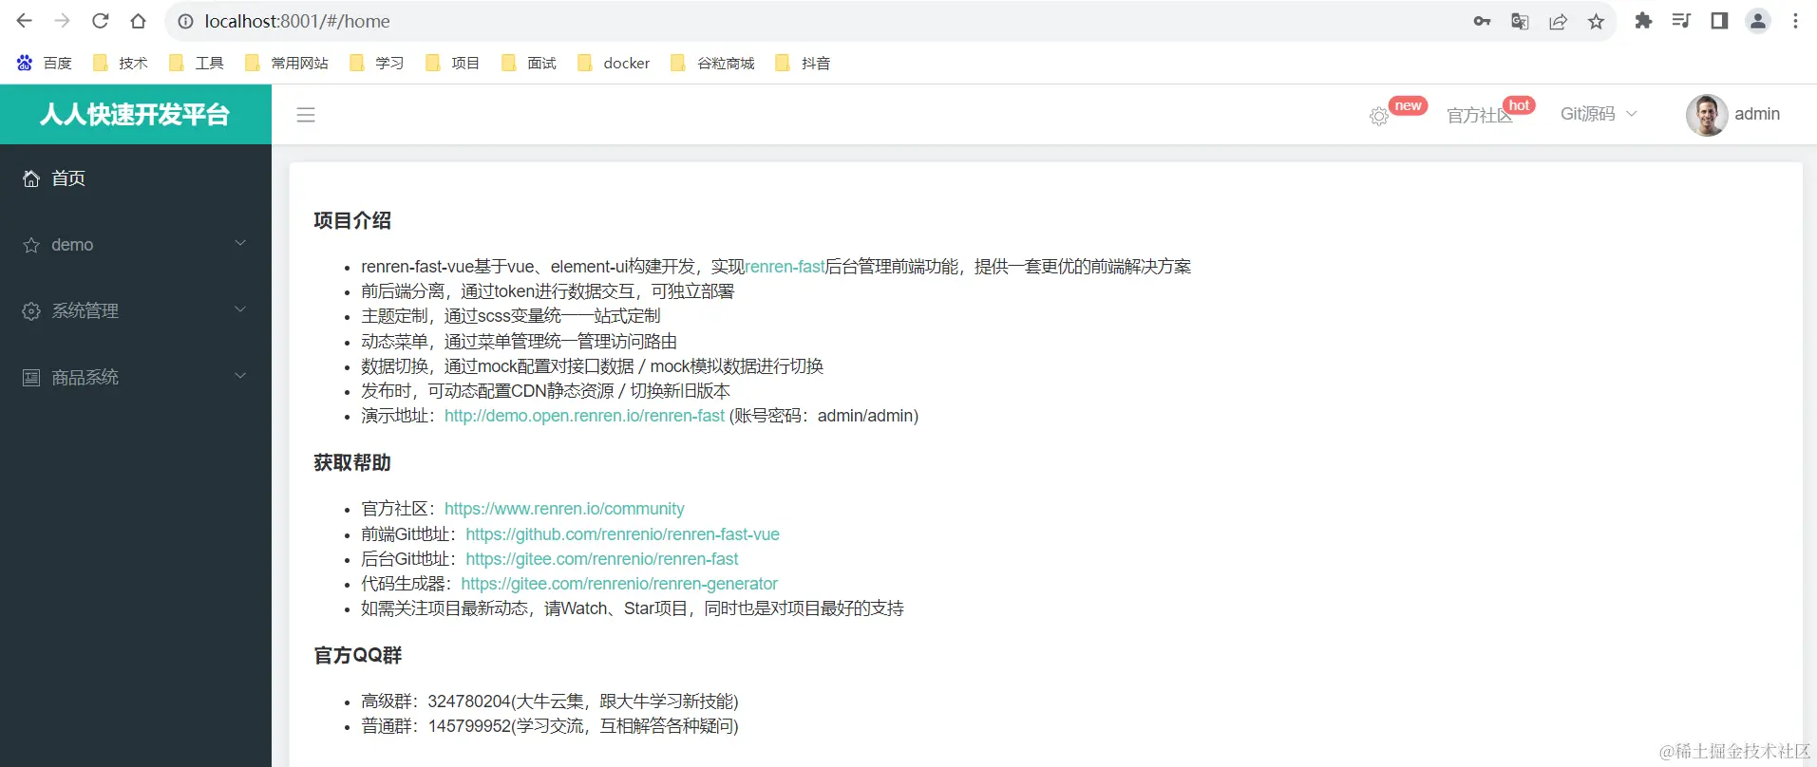Click the browser forward arrow

[63, 21]
